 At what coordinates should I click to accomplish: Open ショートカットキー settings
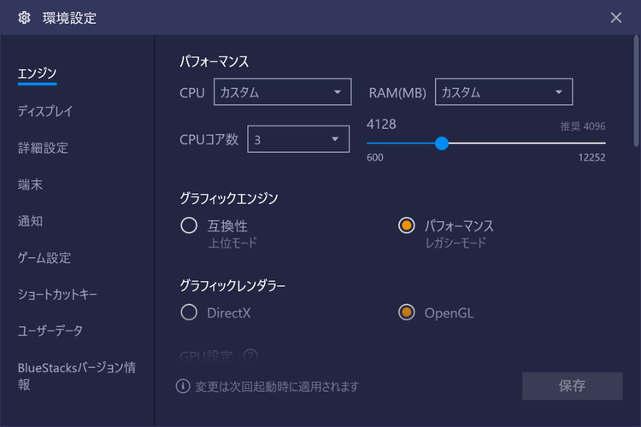57,294
